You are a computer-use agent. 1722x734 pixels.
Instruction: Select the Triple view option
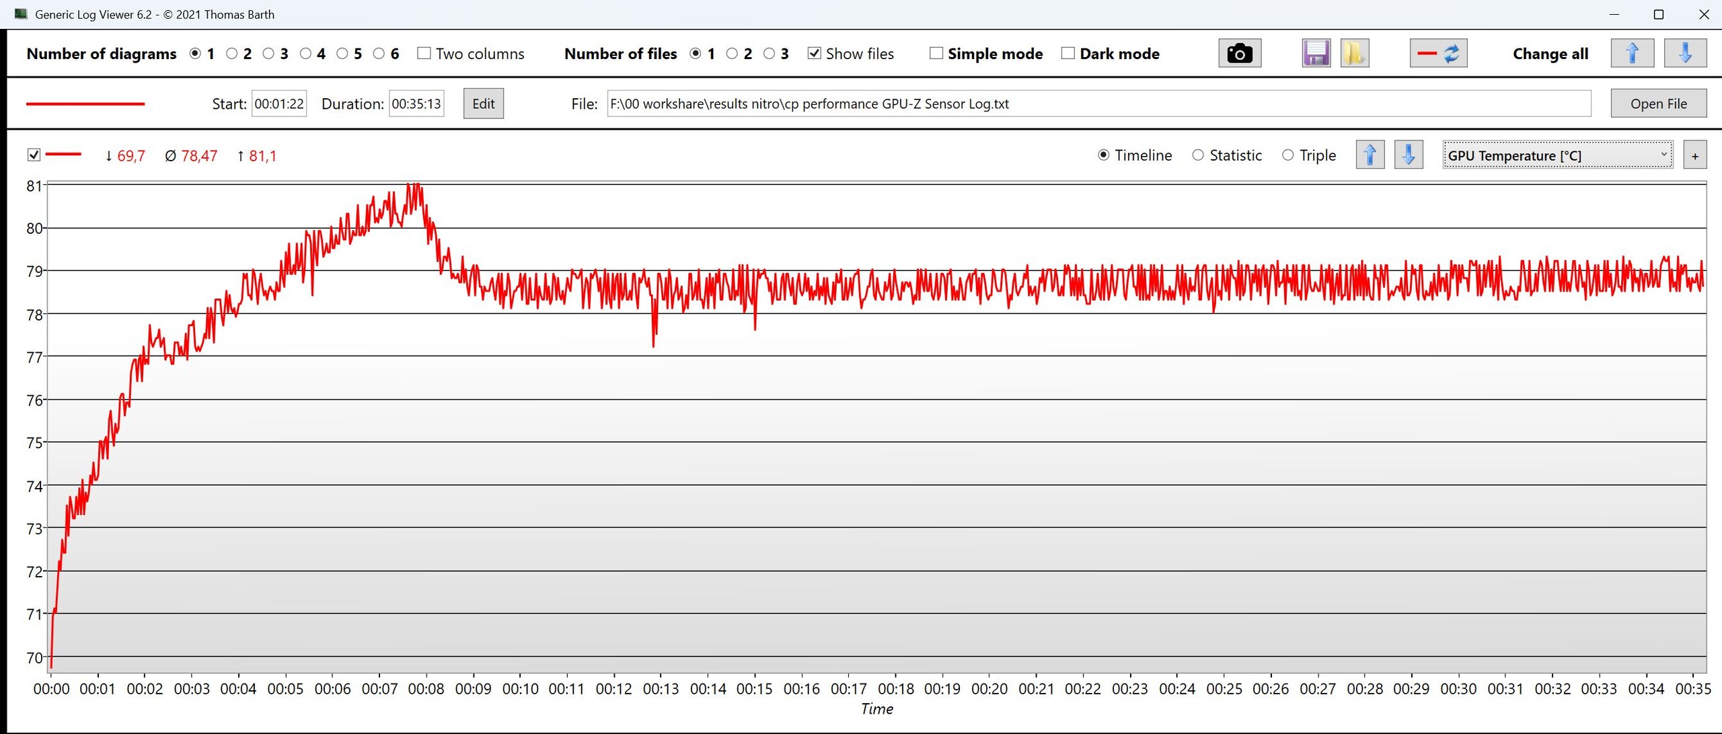[1287, 155]
